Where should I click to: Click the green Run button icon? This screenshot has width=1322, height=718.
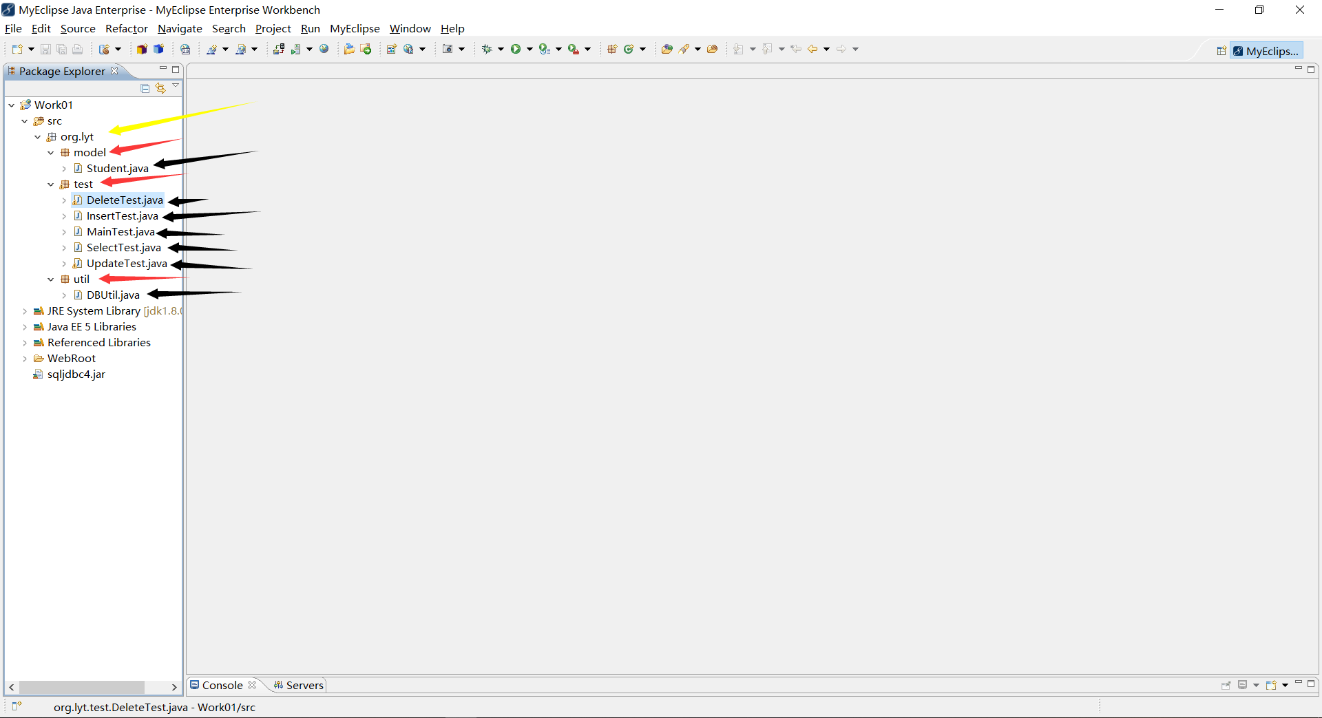tap(516, 49)
